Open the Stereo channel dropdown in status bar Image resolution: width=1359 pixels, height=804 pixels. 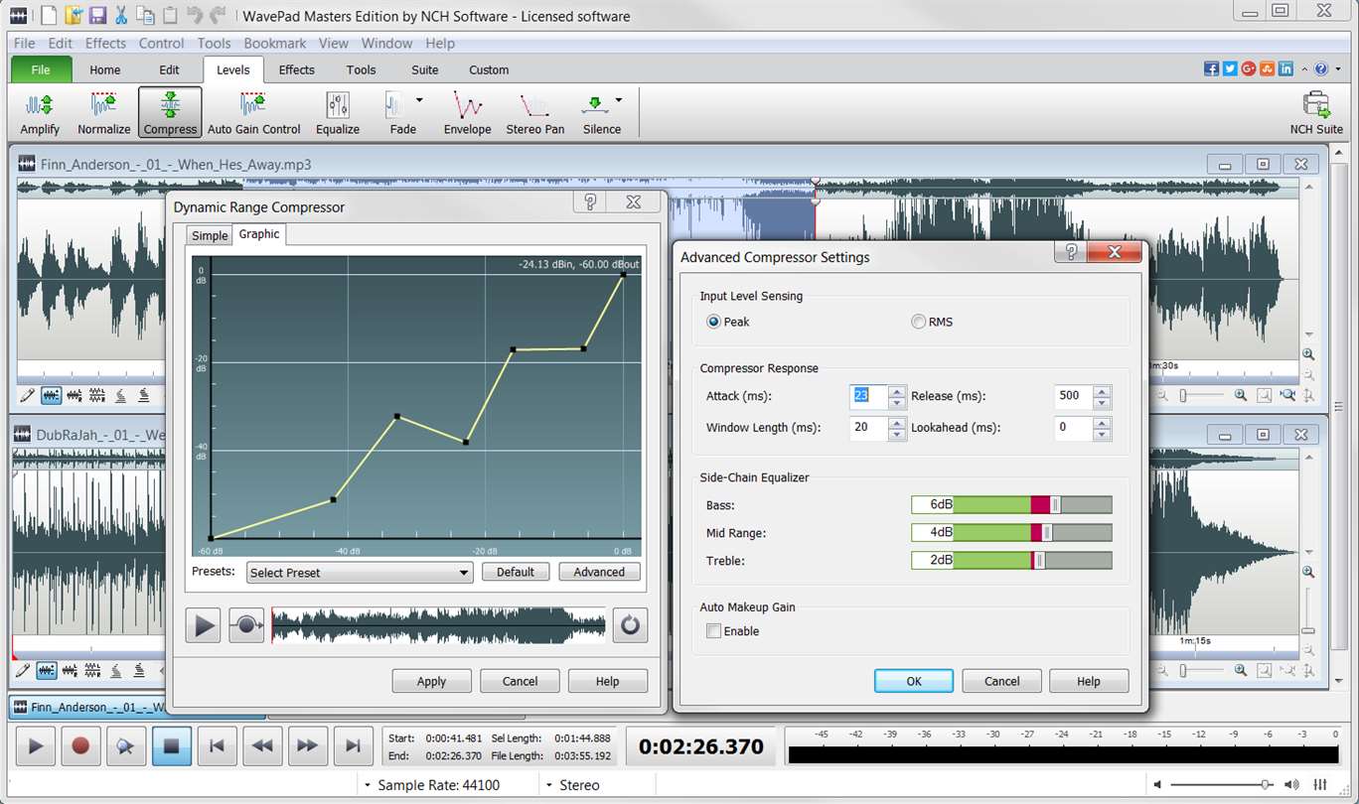tap(572, 785)
